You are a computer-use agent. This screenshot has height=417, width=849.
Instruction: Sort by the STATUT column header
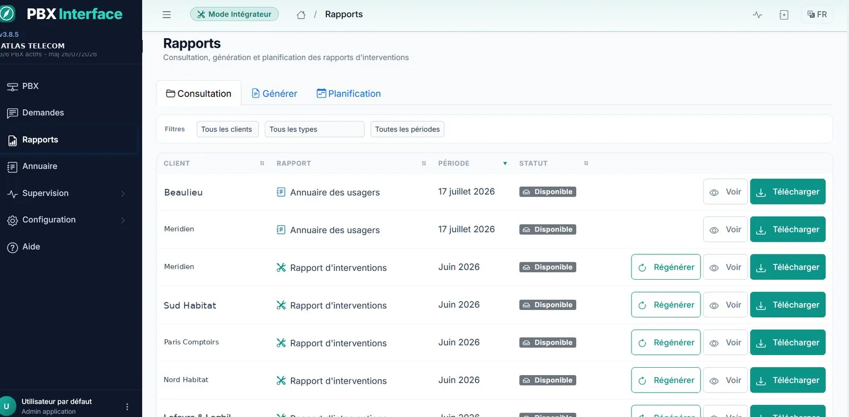point(533,163)
